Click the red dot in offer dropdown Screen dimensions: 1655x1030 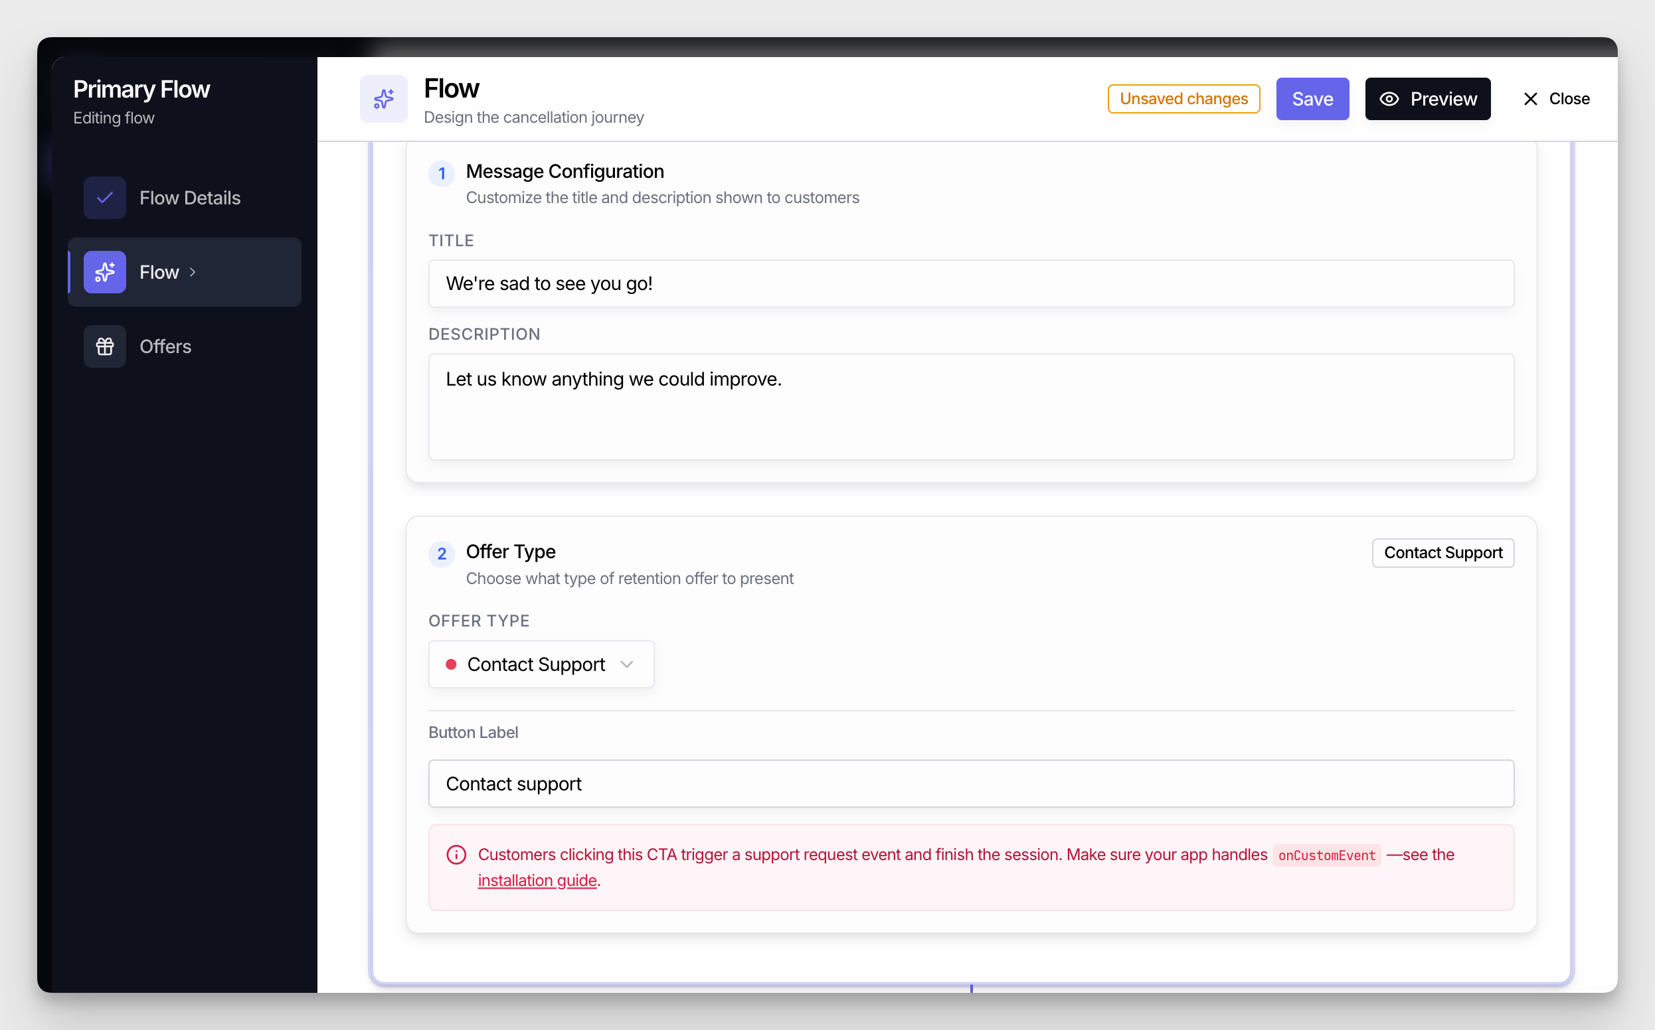(450, 664)
